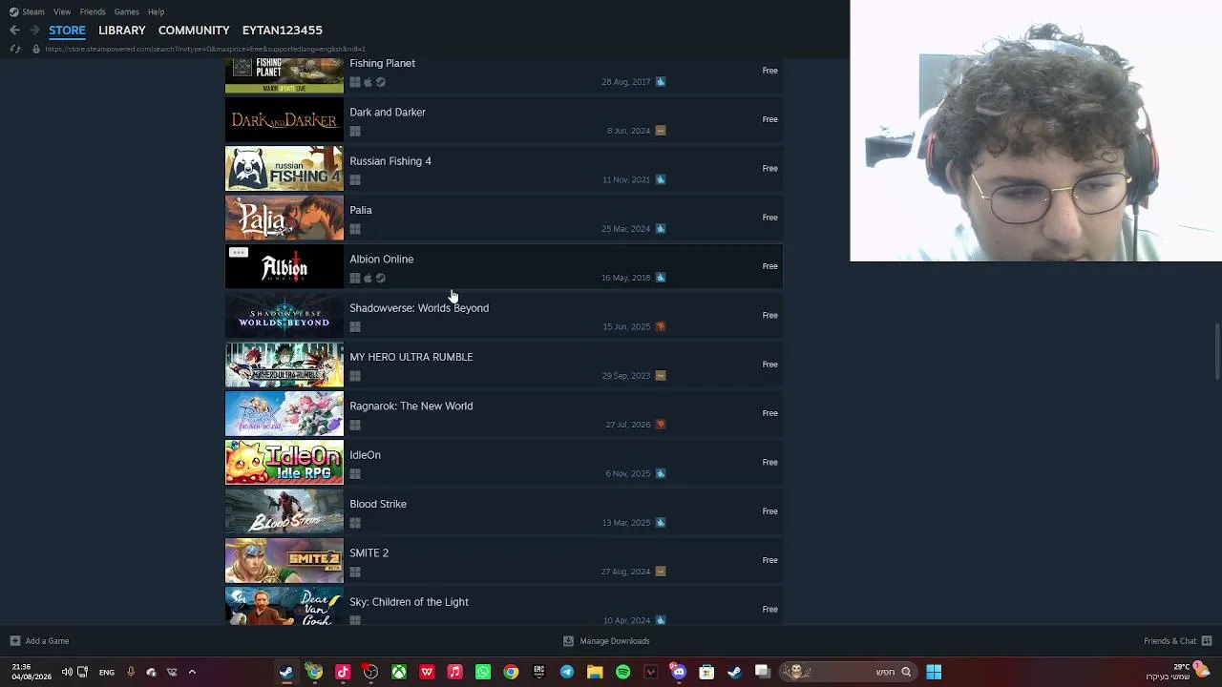Click the IdleOn capsule thumbnail
This screenshot has height=687, width=1222.
pos(284,463)
